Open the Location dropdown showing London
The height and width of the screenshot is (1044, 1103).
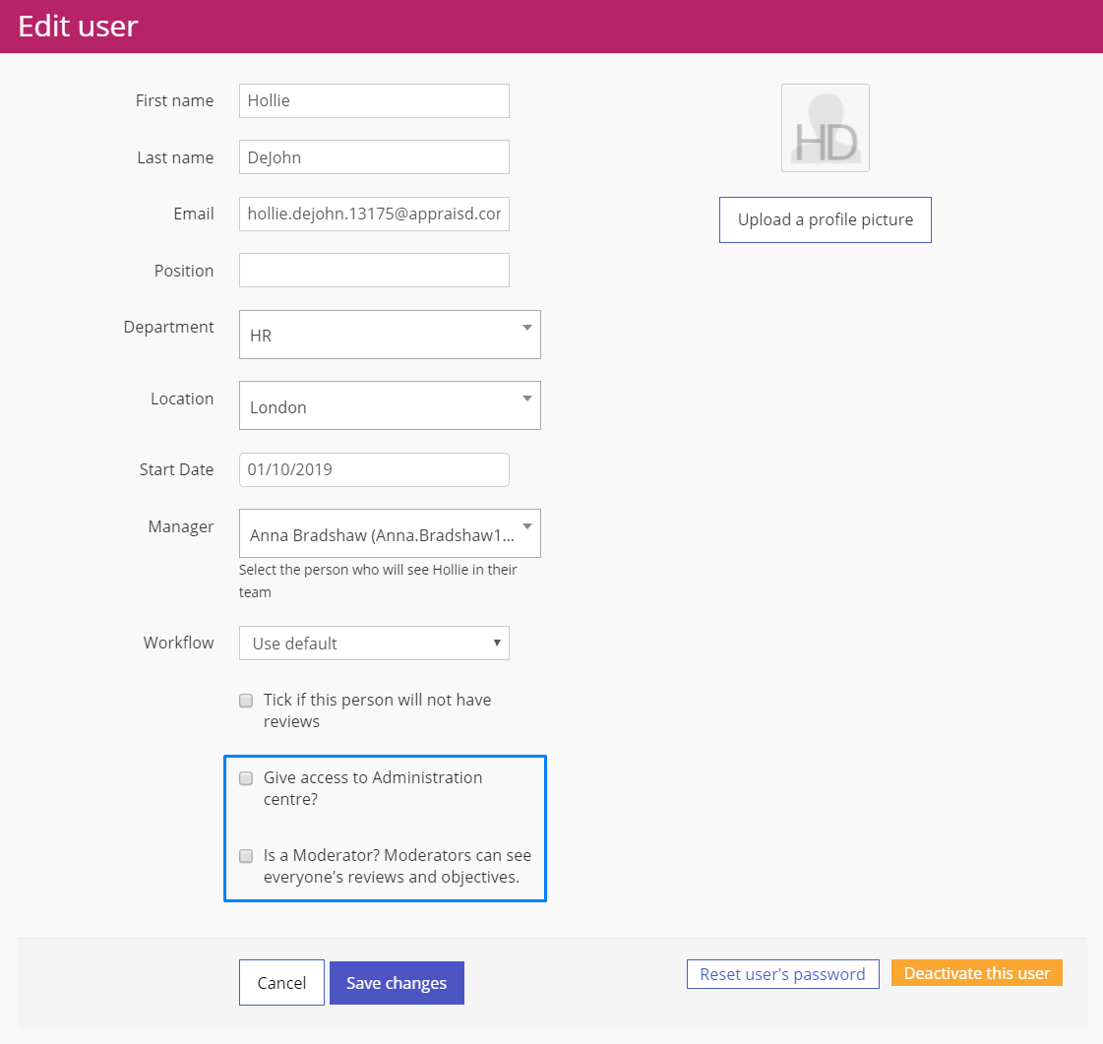(390, 406)
